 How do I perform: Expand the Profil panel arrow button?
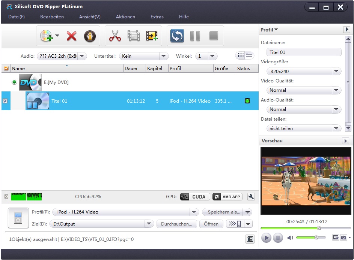point(346,30)
